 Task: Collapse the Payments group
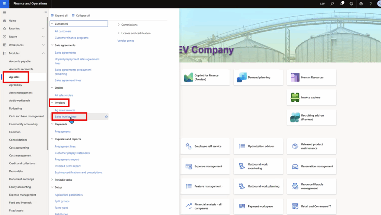click(x=52, y=124)
